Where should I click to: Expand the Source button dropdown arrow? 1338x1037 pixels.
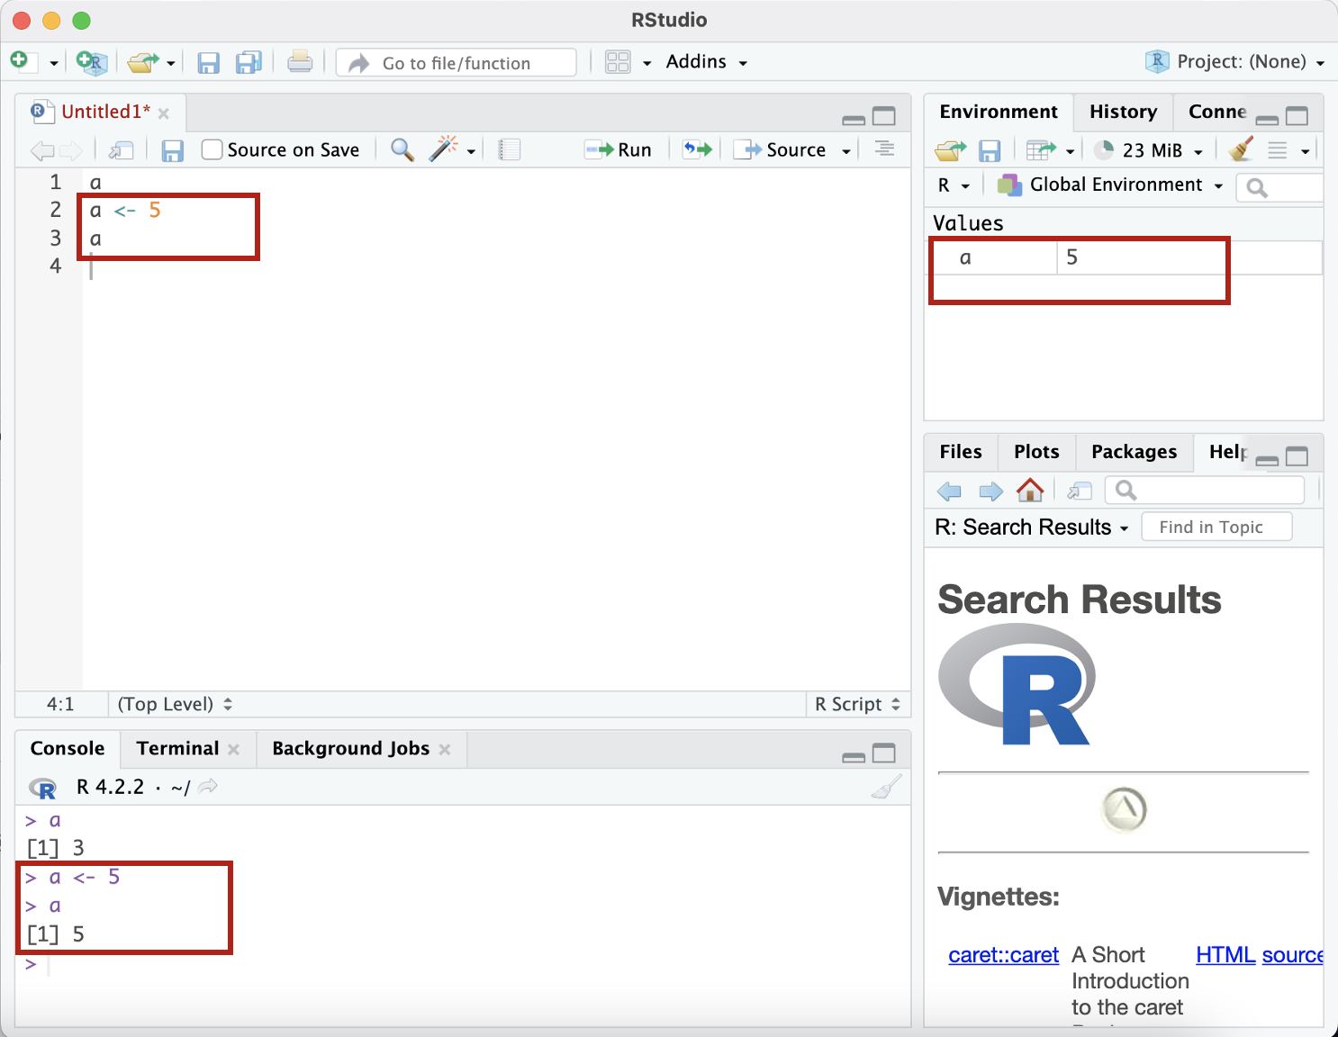pyautogui.click(x=846, y=151)
